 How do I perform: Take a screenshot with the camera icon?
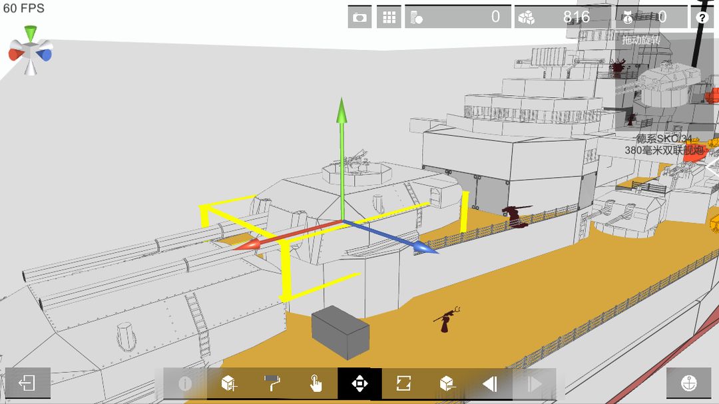pyautogui.click(x=359, y=17)
